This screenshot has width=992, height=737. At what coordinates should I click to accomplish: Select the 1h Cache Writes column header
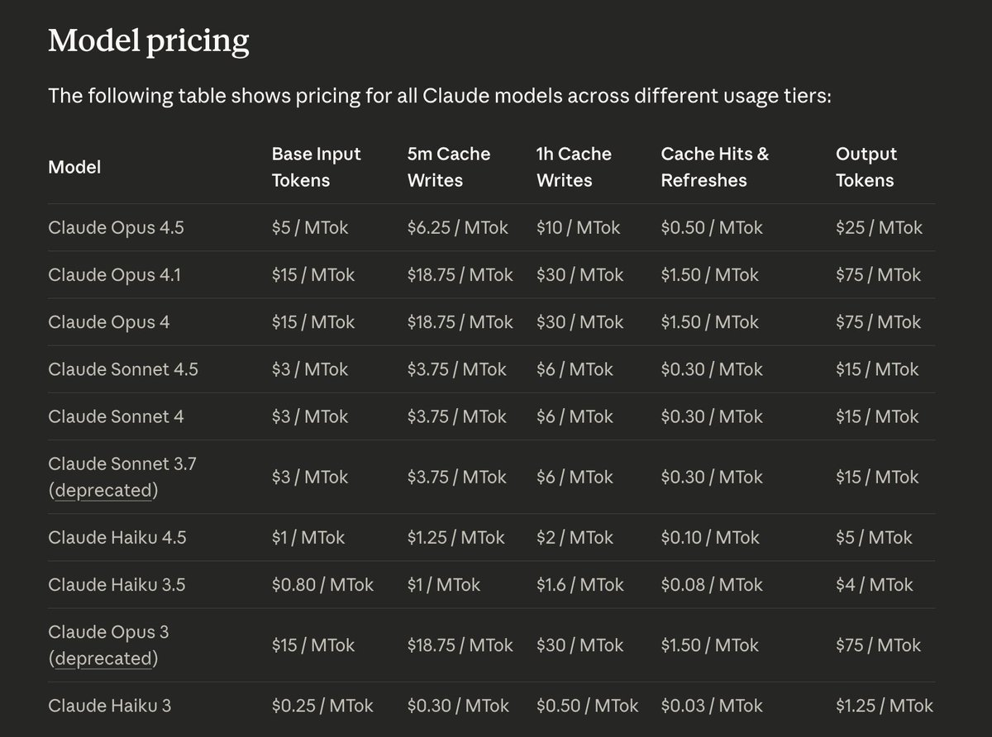point(574,167)
